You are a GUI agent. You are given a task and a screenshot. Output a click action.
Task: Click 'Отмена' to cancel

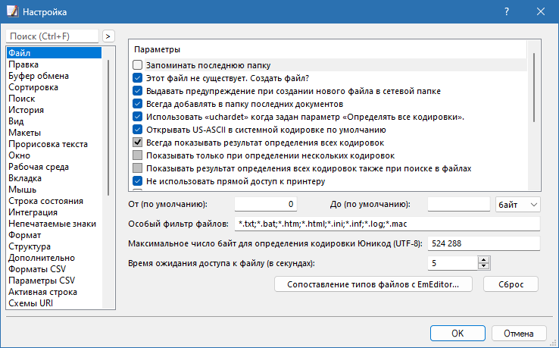[519, 334]
